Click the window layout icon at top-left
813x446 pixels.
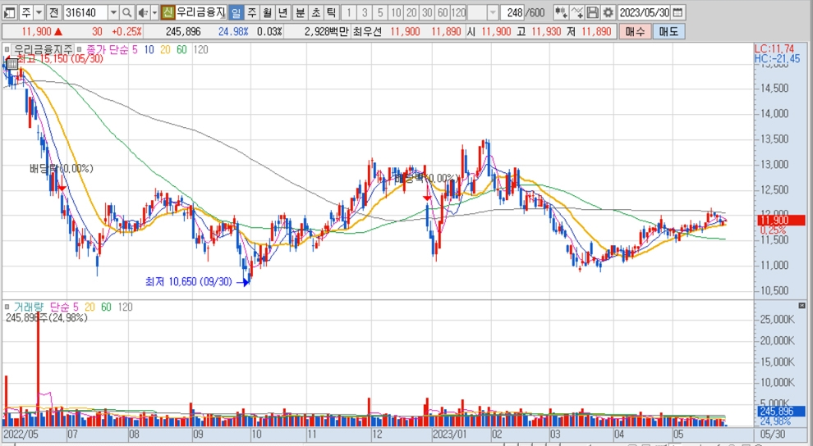(10, 13)
